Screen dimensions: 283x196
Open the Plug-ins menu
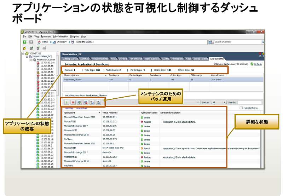click(x=75, y=36)
